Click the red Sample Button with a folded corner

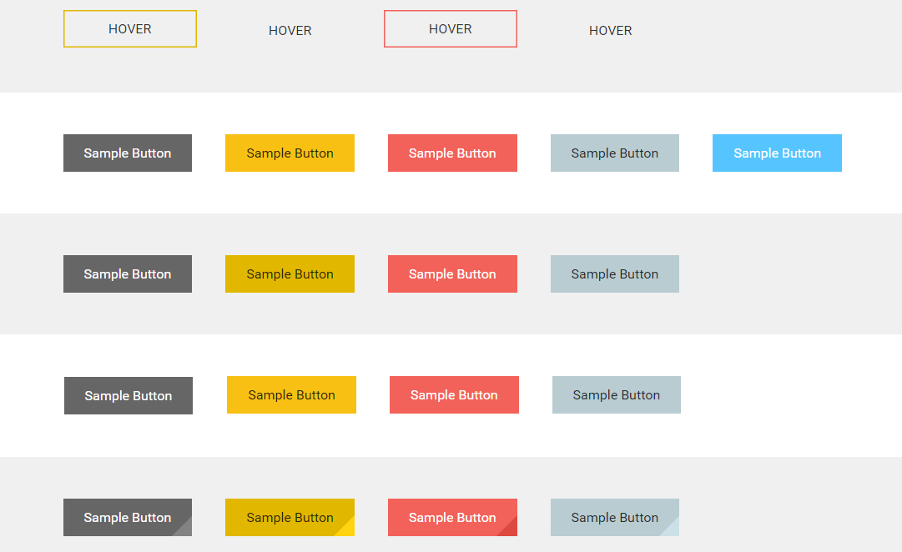453,518
